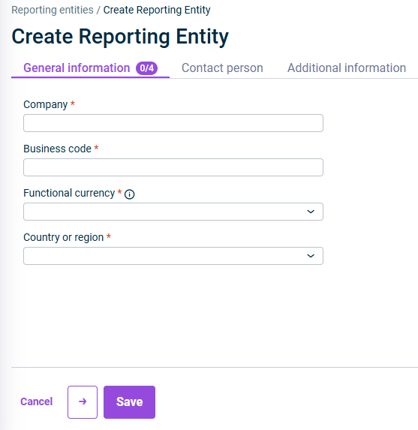This screenshot has width=418, height=430.
Task: Click the Functional currency select box
Action: [x=173, y=212]
